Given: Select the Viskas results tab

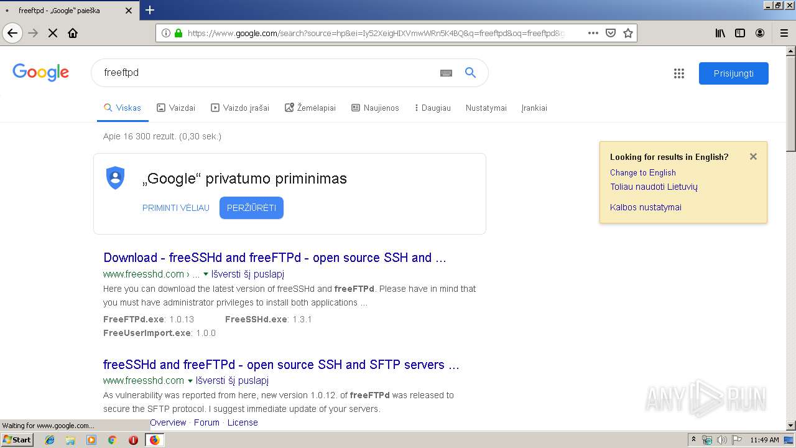Looking at the screenshot, I should click(x=123, y=108).
